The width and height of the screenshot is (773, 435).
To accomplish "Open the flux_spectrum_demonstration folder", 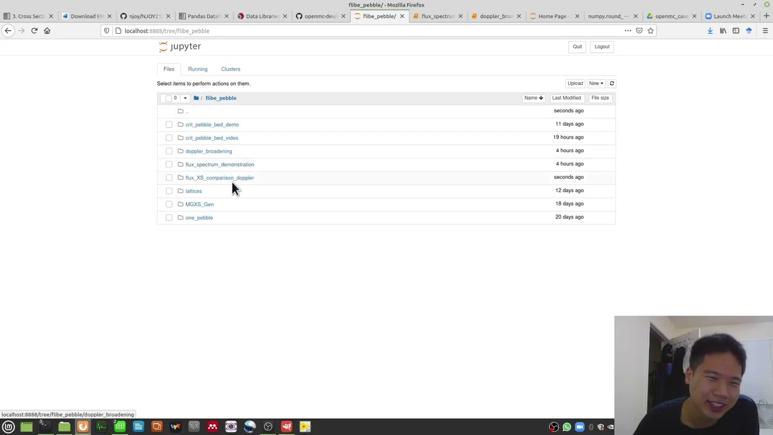I will tap(220, 164).
